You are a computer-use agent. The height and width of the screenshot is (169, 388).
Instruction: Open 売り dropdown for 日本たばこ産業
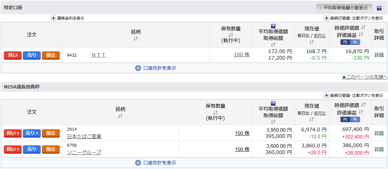click(32, 133)
